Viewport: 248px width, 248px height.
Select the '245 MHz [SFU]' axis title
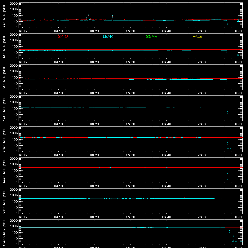pos(4,15)
